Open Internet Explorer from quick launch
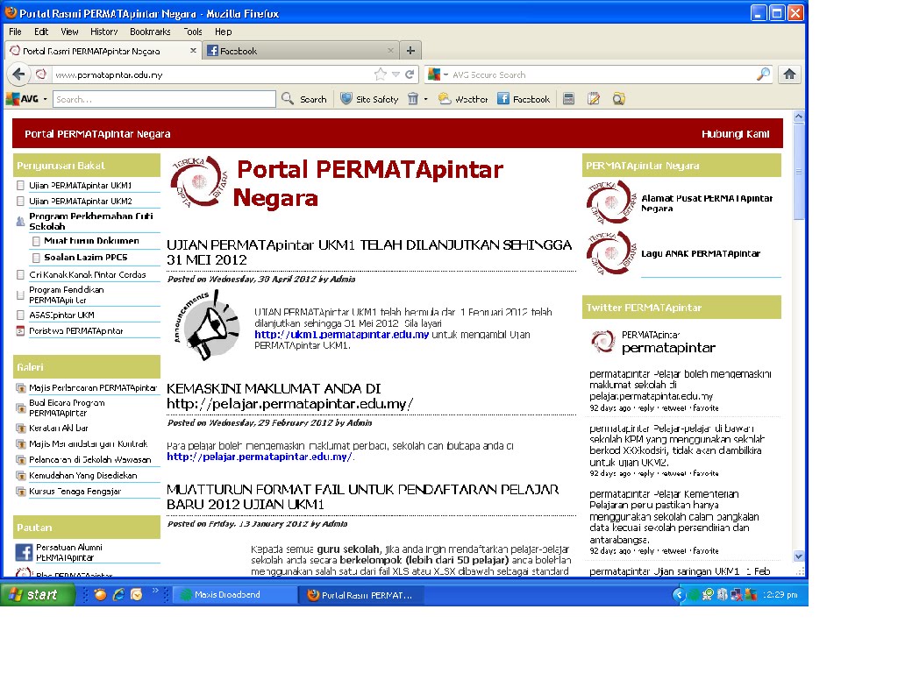 coord(118,595)
